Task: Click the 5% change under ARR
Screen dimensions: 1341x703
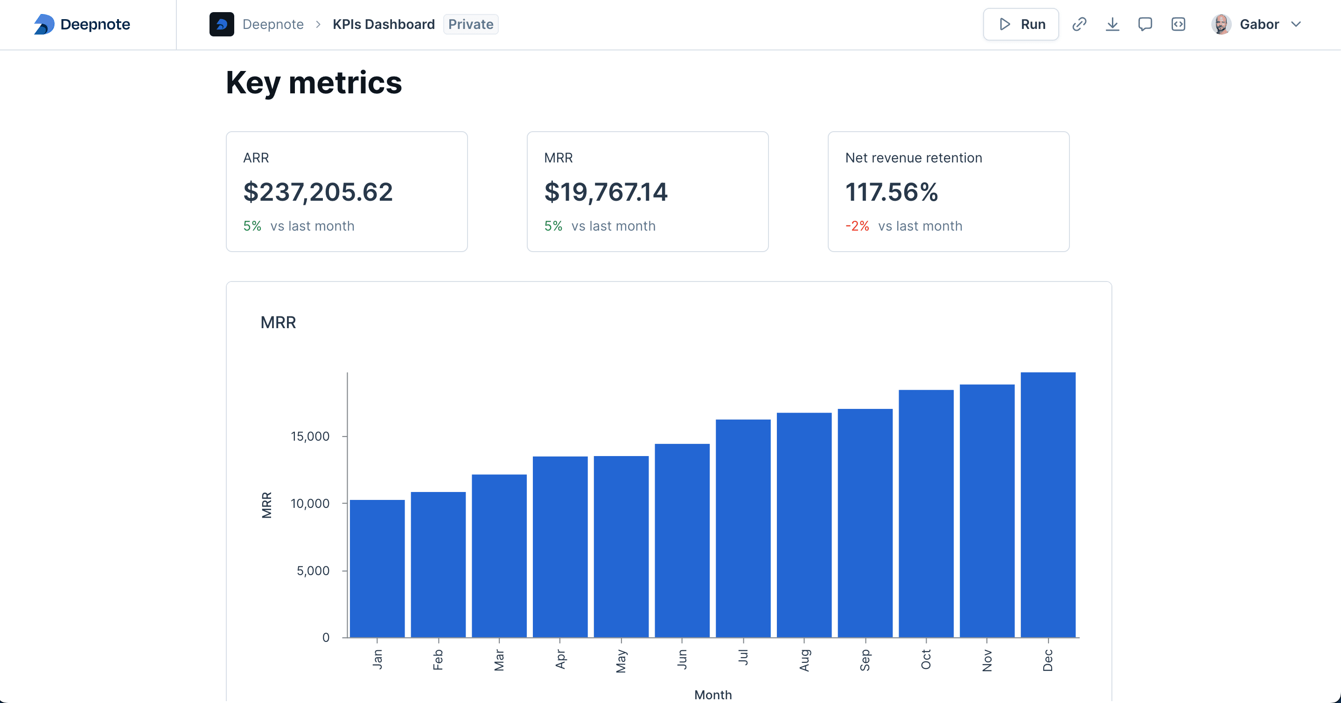Action: tap(252, 226)
